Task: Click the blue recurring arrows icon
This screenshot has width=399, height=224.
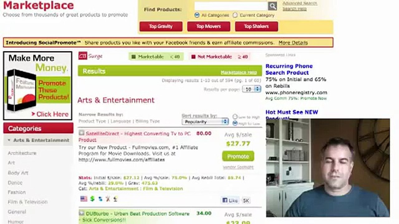Action: 100,199
